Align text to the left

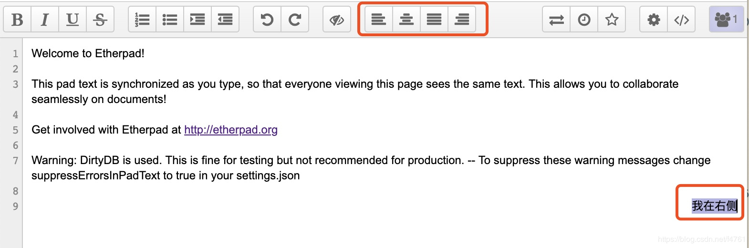coord(379,20)
